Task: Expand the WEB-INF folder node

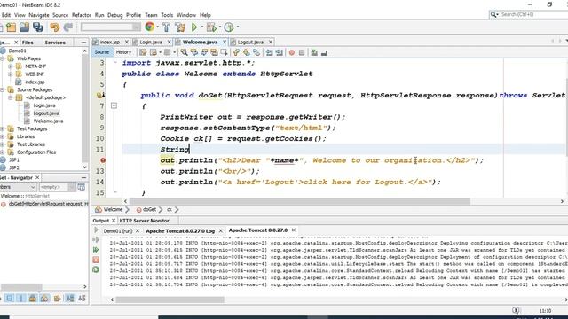Action: pyautogui.click(x=11, y=74)
